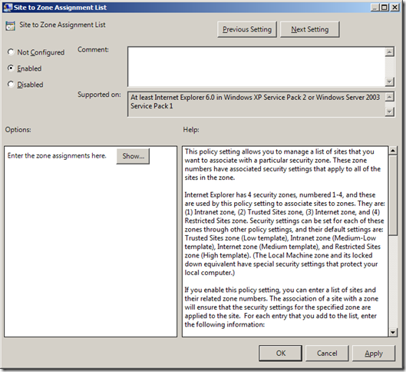
Task: Go to Previous Setting
Action: 247,29
